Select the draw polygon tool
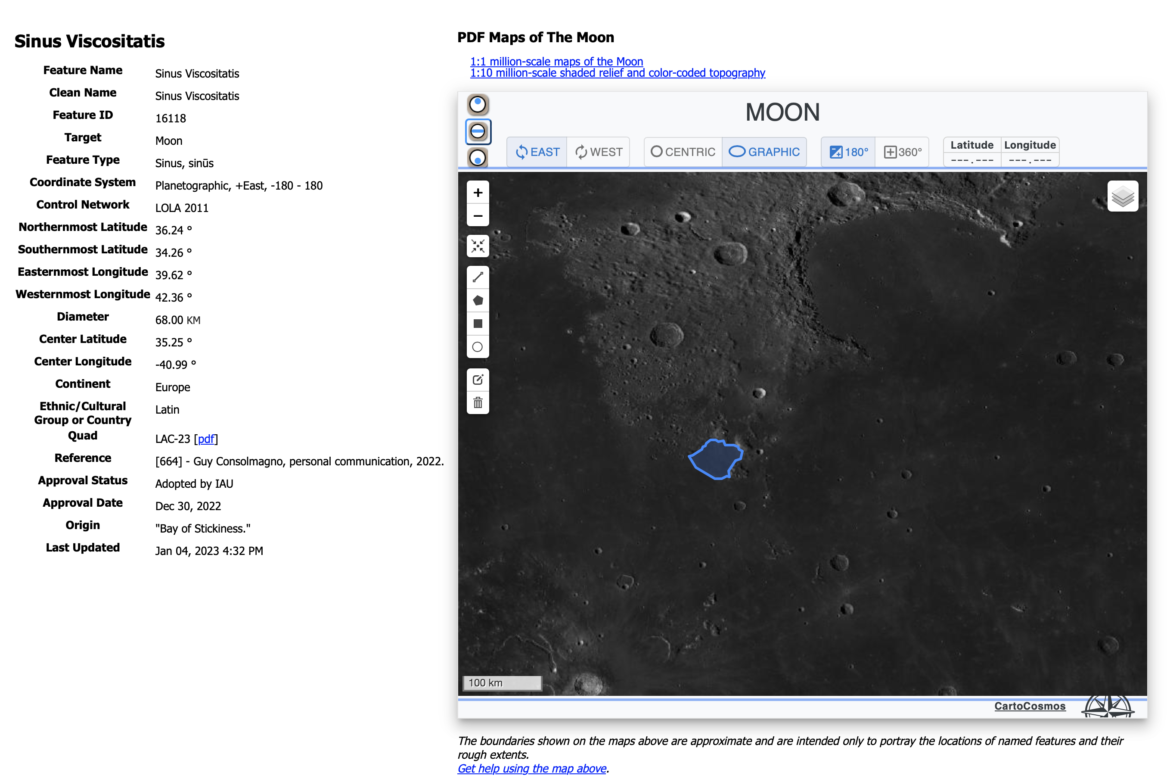This screenshot has height=779, width=1167. 478,301
